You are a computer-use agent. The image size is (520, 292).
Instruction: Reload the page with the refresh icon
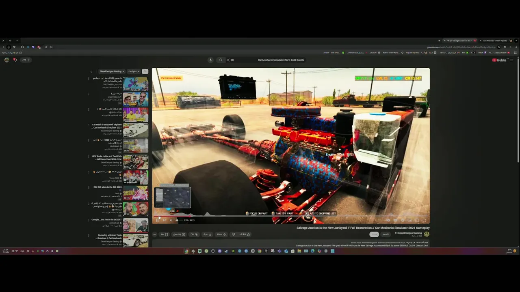(x=505, y=47)
